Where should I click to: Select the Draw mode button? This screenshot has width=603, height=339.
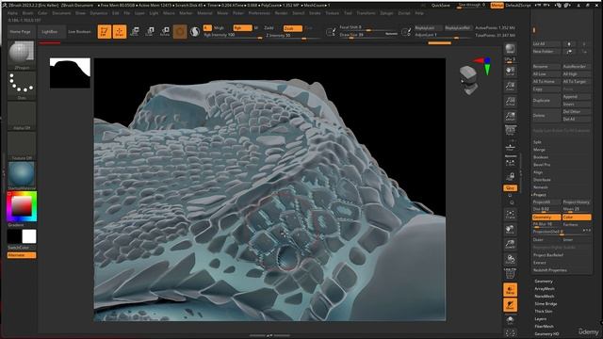(120, 31)
